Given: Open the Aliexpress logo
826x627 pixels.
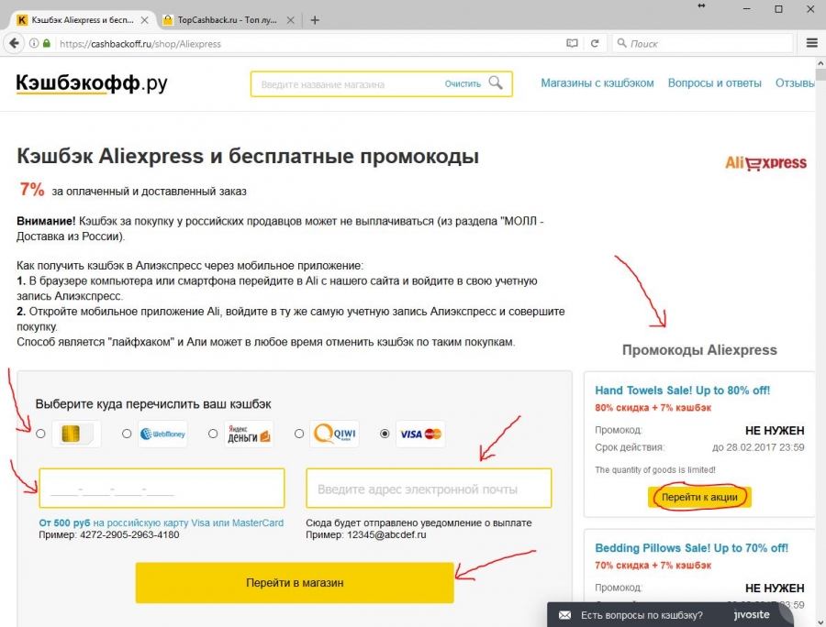Looking at the screenshot, I should tap(765, 163).
